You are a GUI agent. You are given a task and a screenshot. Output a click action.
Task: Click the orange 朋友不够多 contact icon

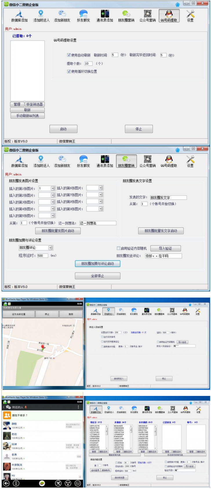[7, 415]
